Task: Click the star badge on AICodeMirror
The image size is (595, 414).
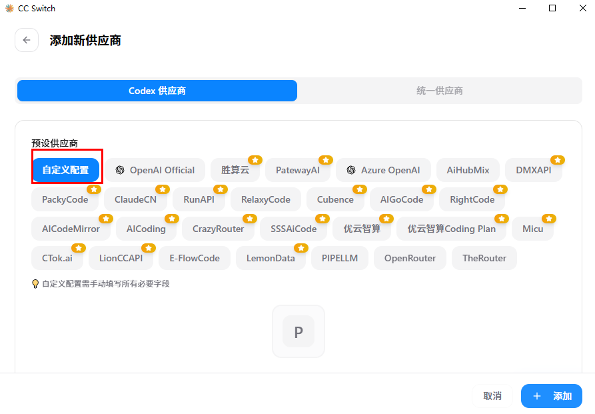Action: (106, 219)
